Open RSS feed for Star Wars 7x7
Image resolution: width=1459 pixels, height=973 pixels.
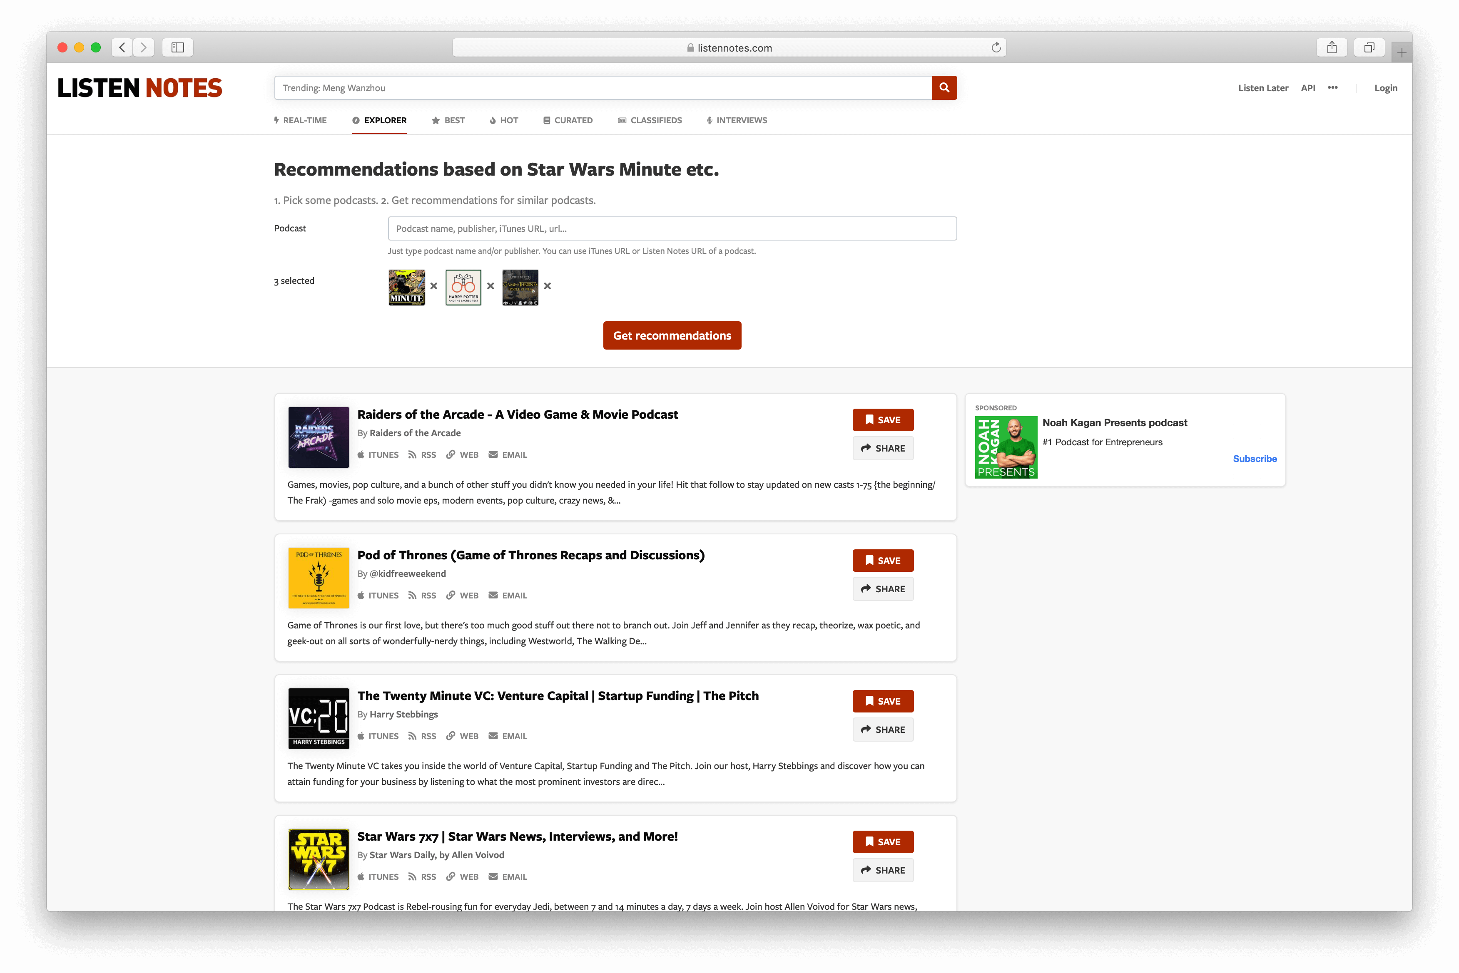point(422,877)
